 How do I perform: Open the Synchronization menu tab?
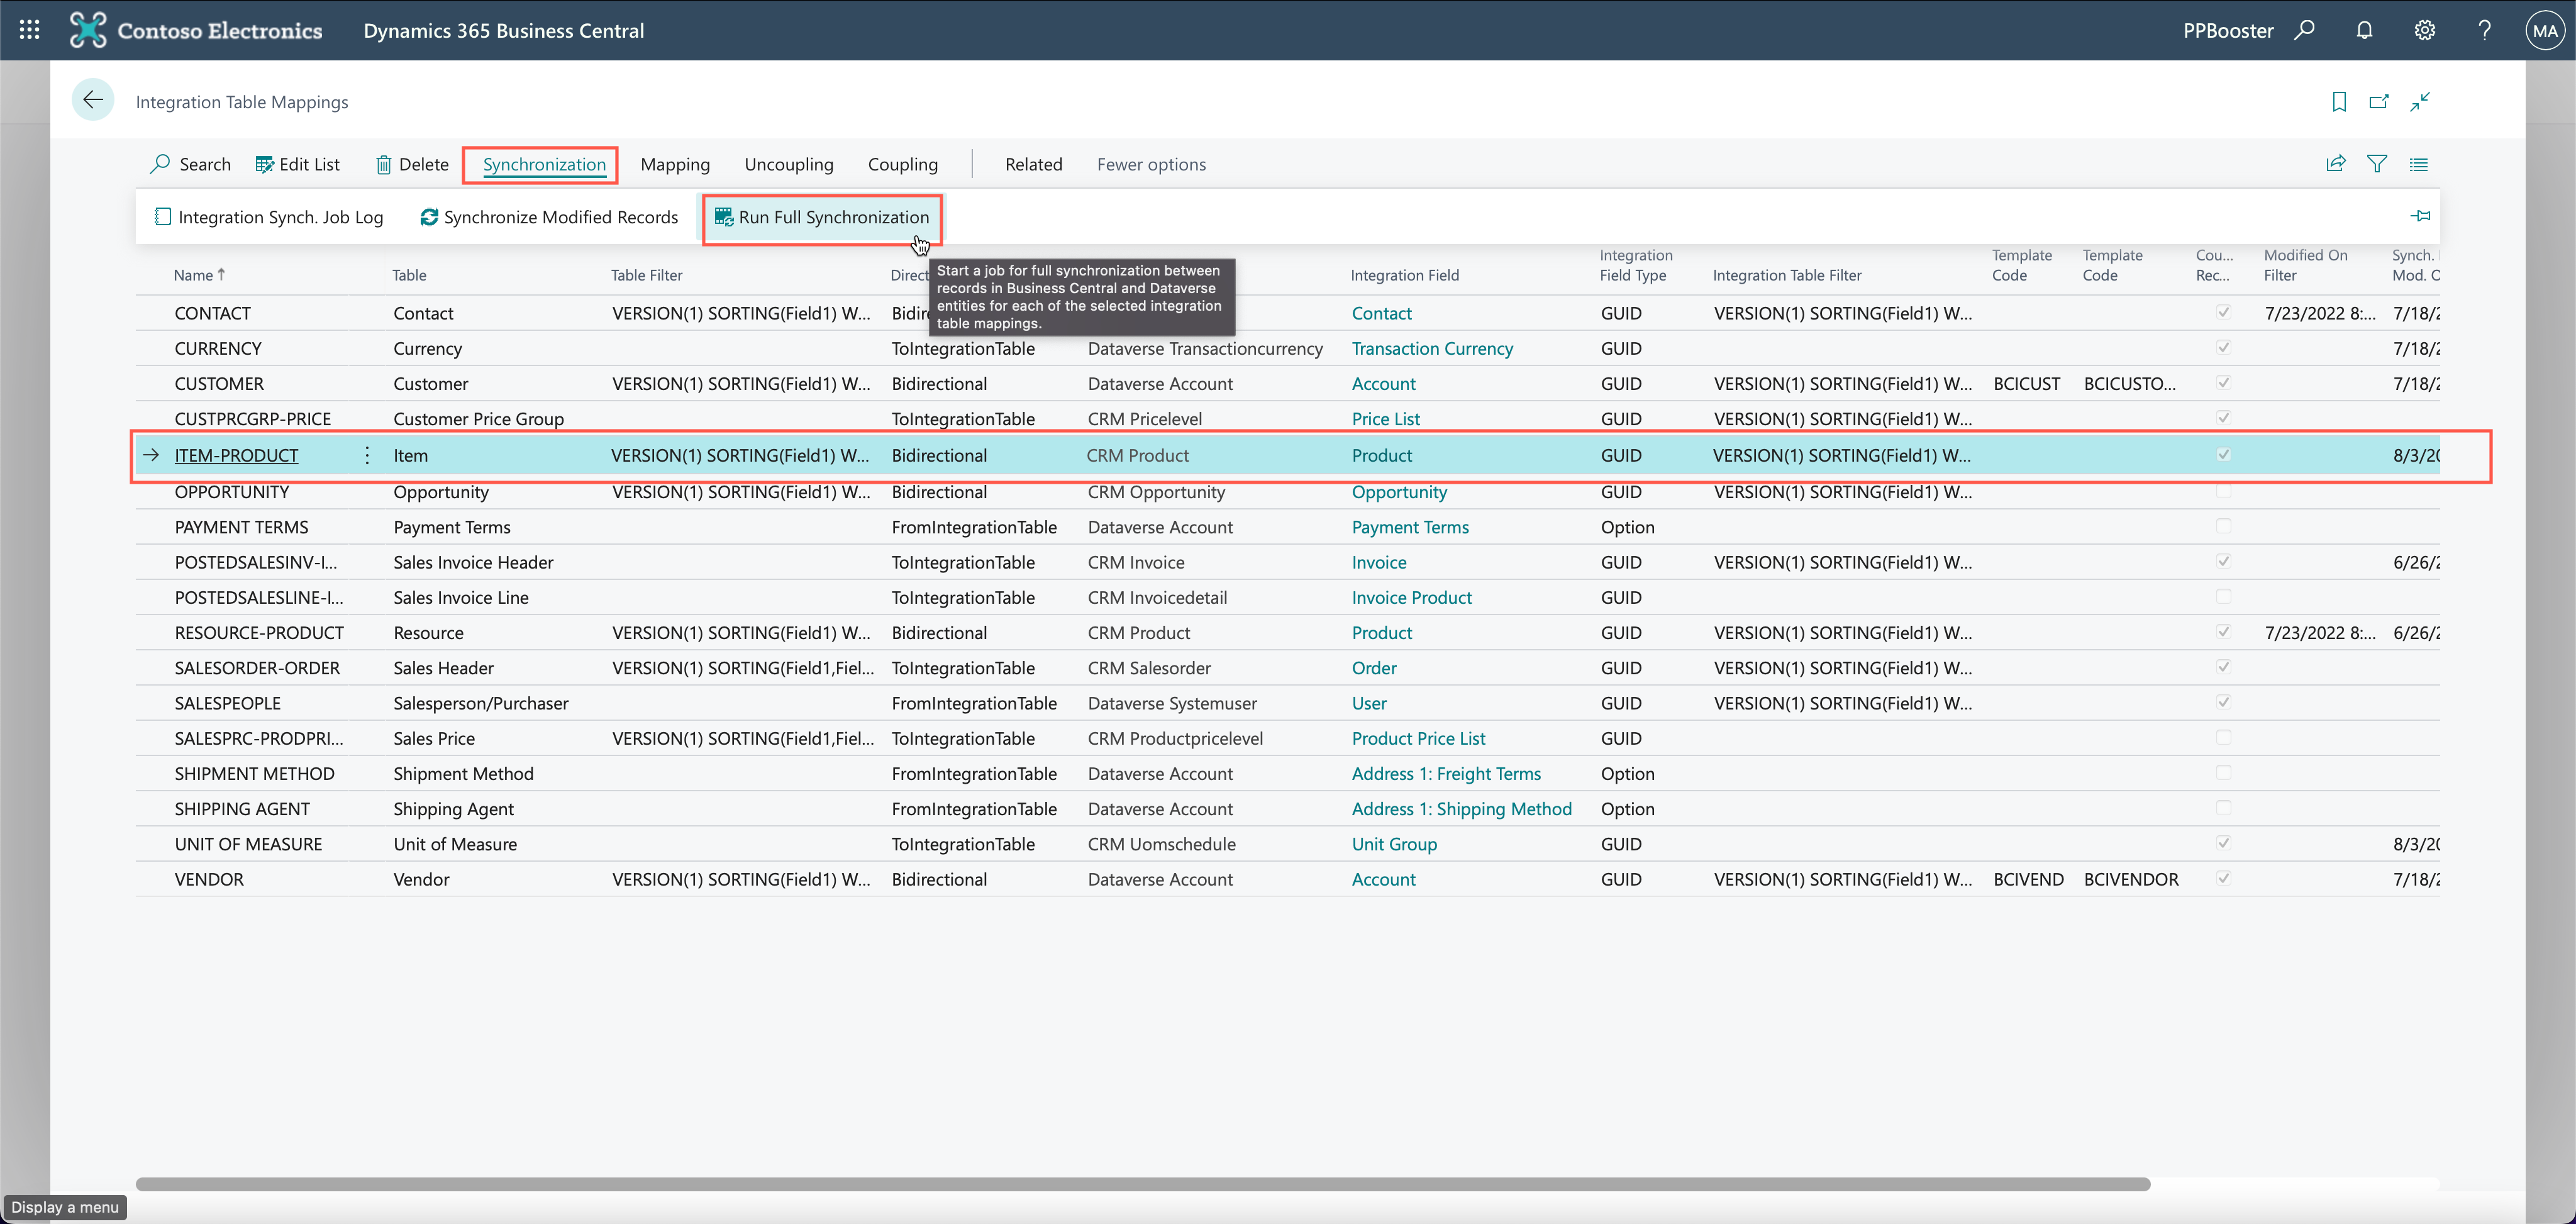coord(544,164)
